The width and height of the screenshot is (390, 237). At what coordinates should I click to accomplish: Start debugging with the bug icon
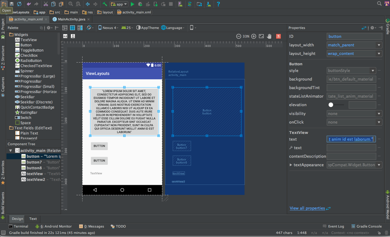(140, 4)
